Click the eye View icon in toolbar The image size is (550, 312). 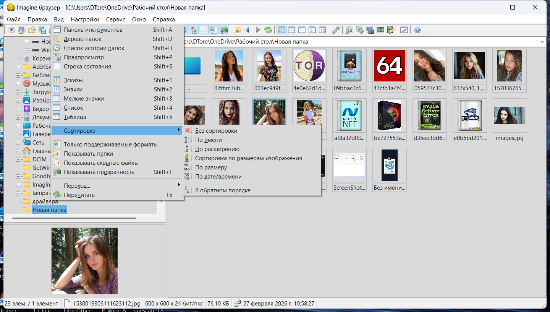click(x=11, y=30)
